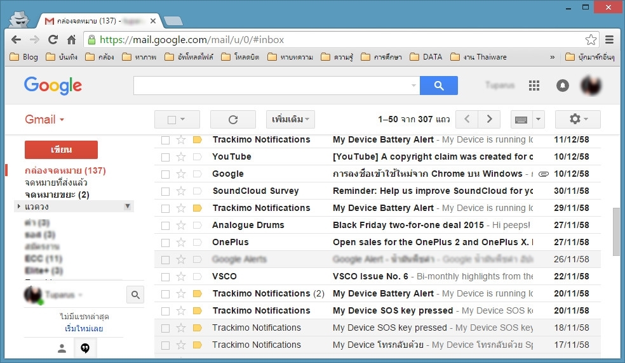This screenshot has width=625, height=363.
Task: Go to the browser home page icon
Action: point(71,40)
